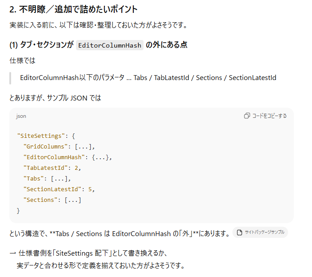Click the '"SectionLatestId": 5,' code line
This screenshot has width=312, height=277.
[x=59, y=189]
